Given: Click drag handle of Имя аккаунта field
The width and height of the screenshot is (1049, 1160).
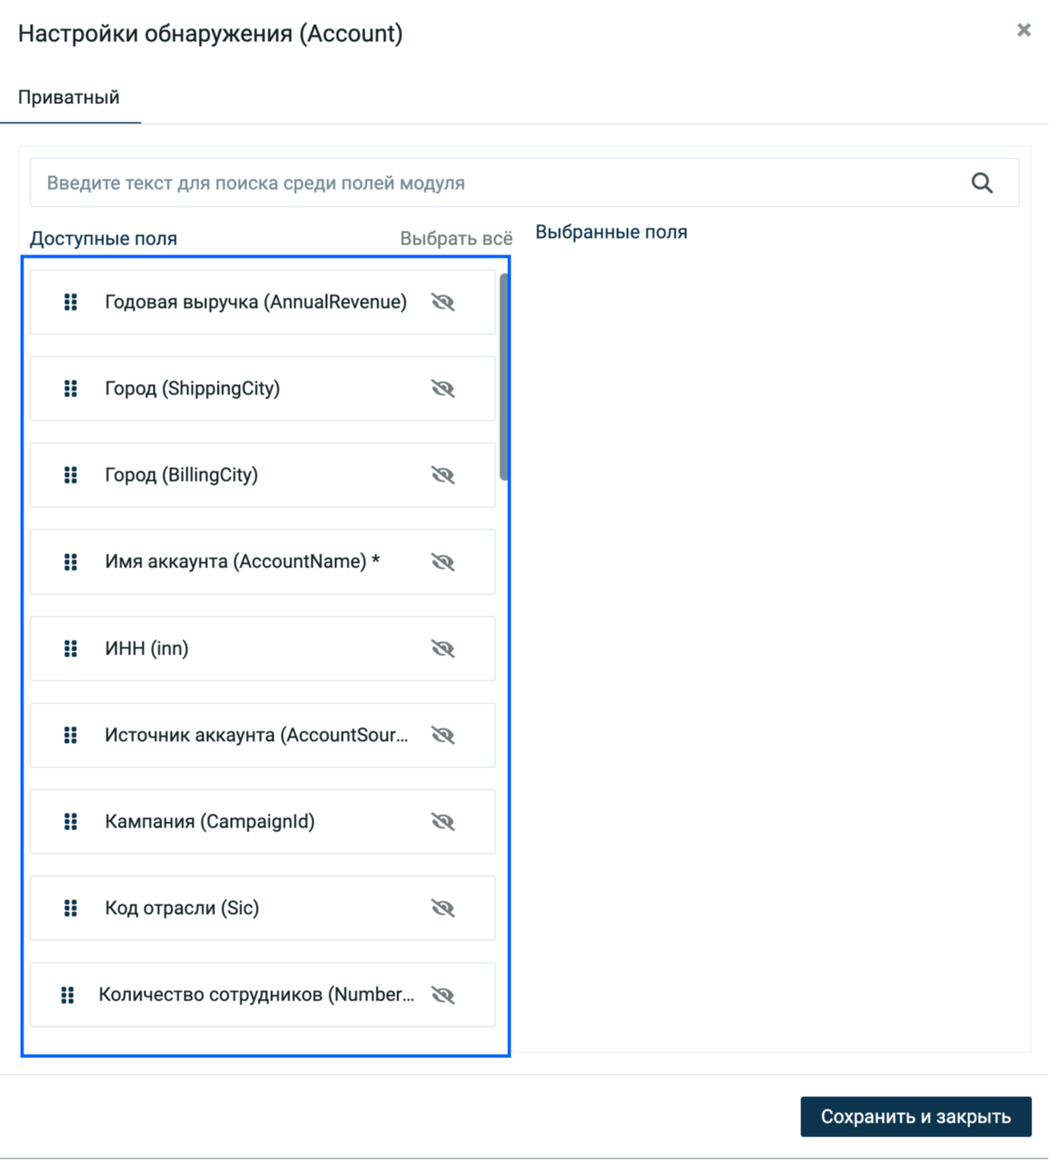Looking at the screenshot, I should [71, 562].
